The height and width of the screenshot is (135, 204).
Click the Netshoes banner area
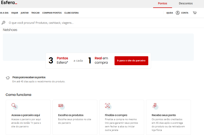[x=98, y=43]
